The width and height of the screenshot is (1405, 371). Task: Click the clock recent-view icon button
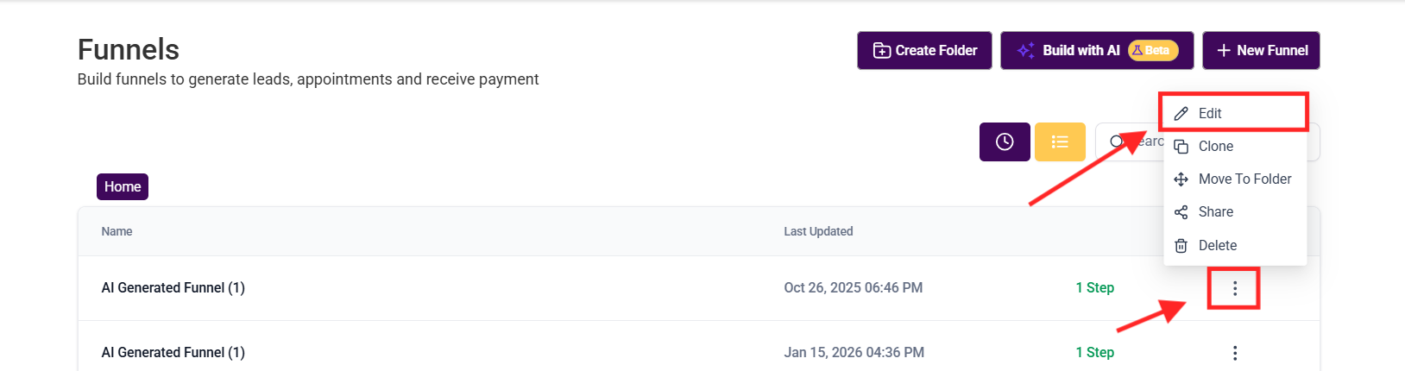pos(1005,141)
